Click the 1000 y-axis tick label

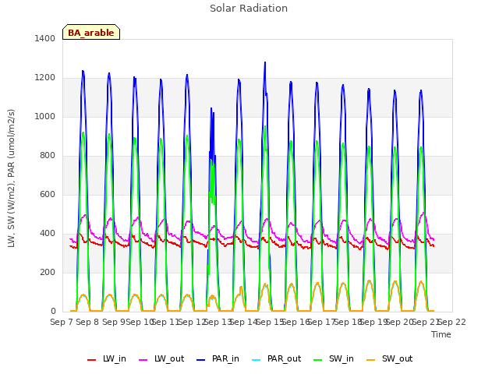(x=45, y=116)
